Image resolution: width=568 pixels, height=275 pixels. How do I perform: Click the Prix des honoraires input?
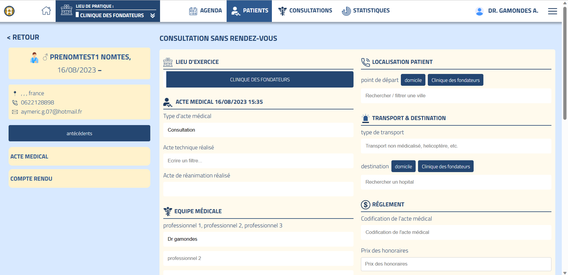[x=456, y=264]
